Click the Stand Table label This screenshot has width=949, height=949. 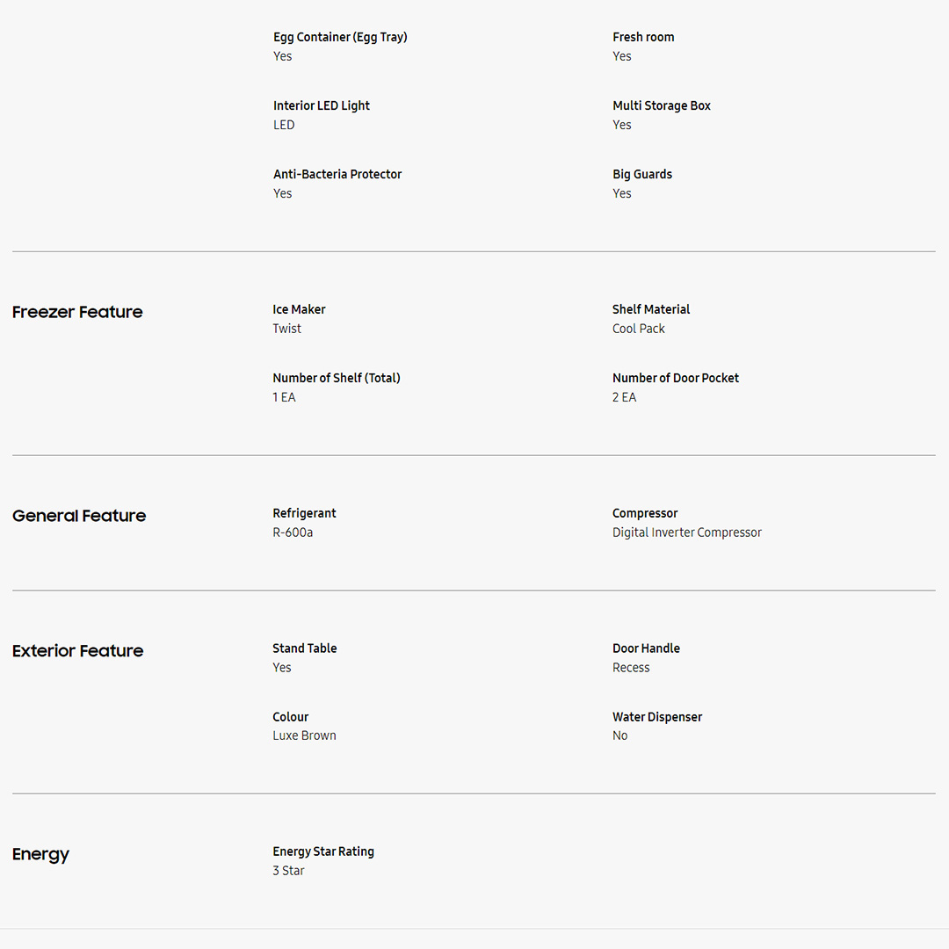click(305, 648)
